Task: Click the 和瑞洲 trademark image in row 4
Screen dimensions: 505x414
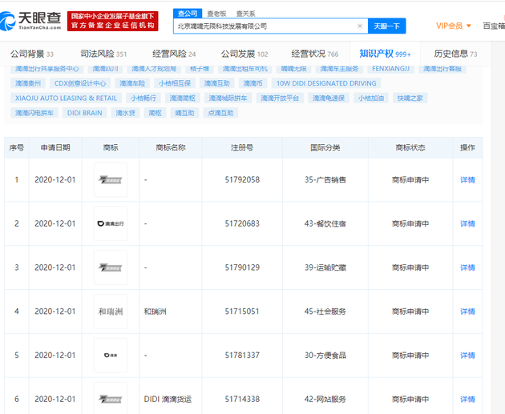Action: pos(111,311)
